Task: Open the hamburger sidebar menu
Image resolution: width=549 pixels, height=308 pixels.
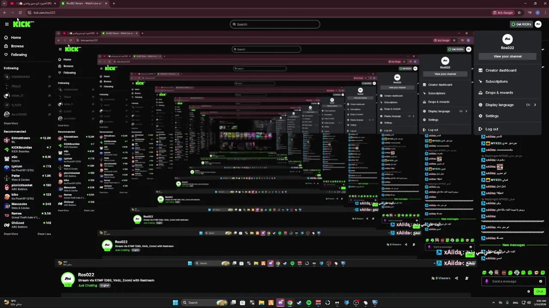Action: (6, 24)
